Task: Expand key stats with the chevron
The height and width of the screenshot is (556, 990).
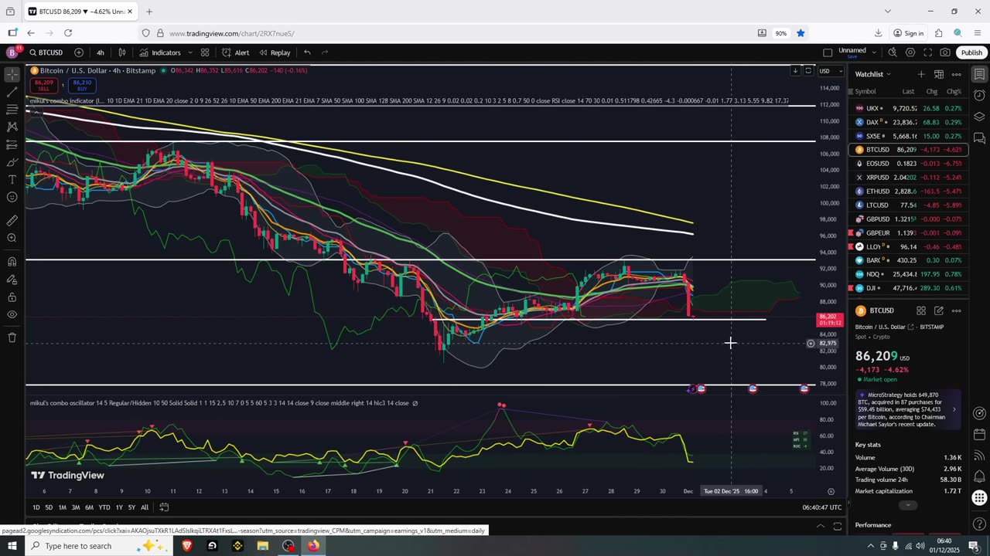Action: point(908,505)
